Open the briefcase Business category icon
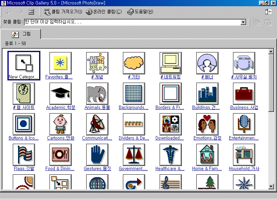This screenshot has width=277, height=200. click(244, 94)
